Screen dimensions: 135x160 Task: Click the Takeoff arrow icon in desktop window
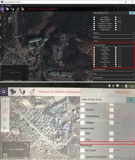coord(5,18)
